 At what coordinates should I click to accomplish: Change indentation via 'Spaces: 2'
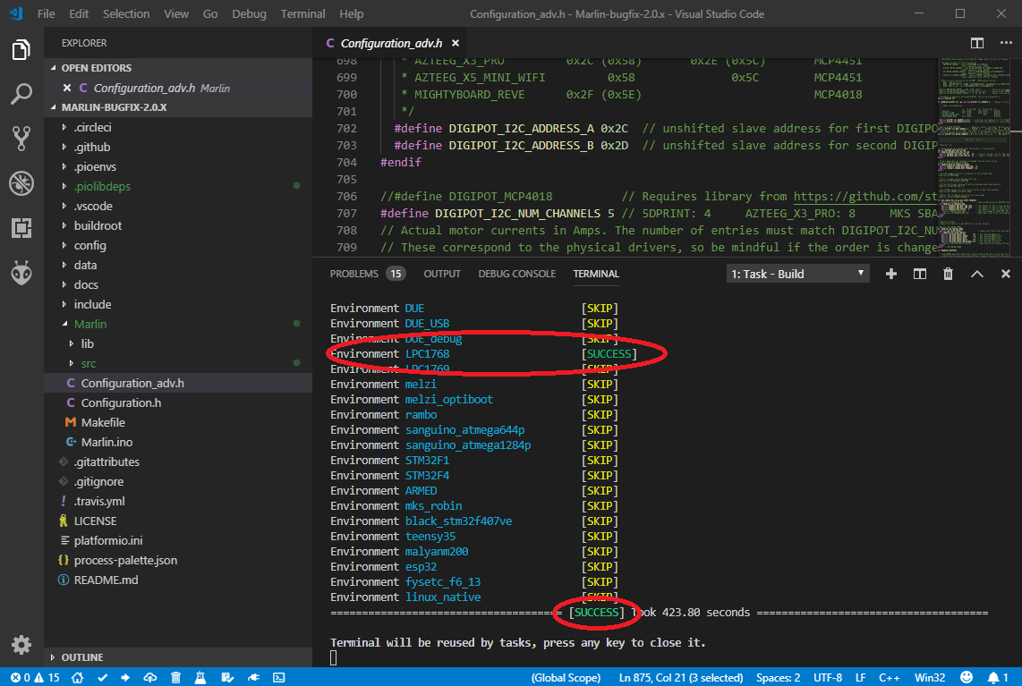coord(778,678)
